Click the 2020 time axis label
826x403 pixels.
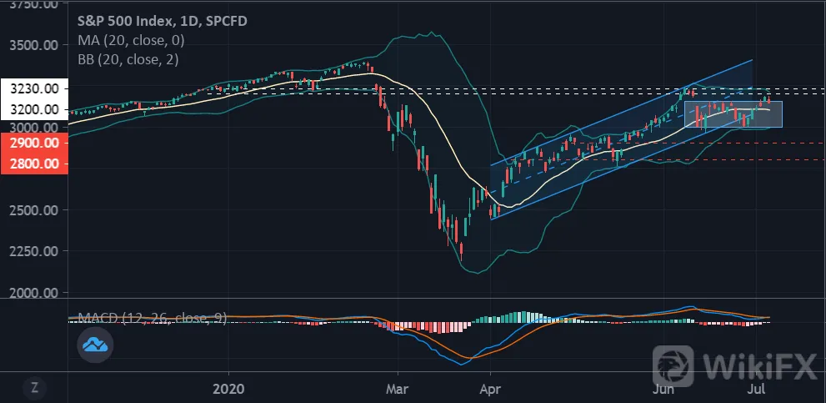pyautogui.click(x=228, y=389)
